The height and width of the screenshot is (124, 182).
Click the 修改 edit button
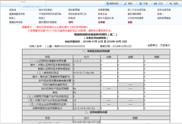click(129, 4)
